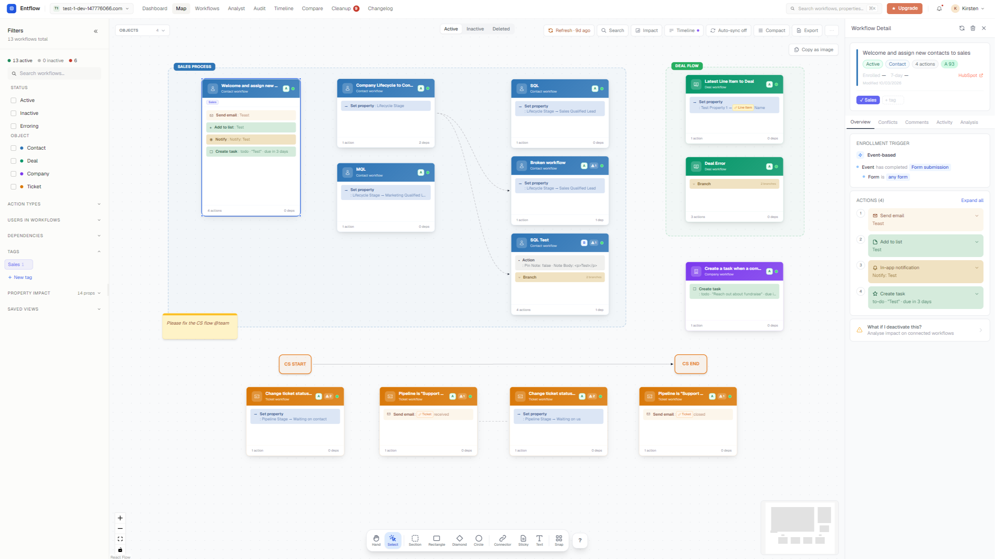Zoom out of the canvas
Screen dimensions: 995x559
[120, 528]
